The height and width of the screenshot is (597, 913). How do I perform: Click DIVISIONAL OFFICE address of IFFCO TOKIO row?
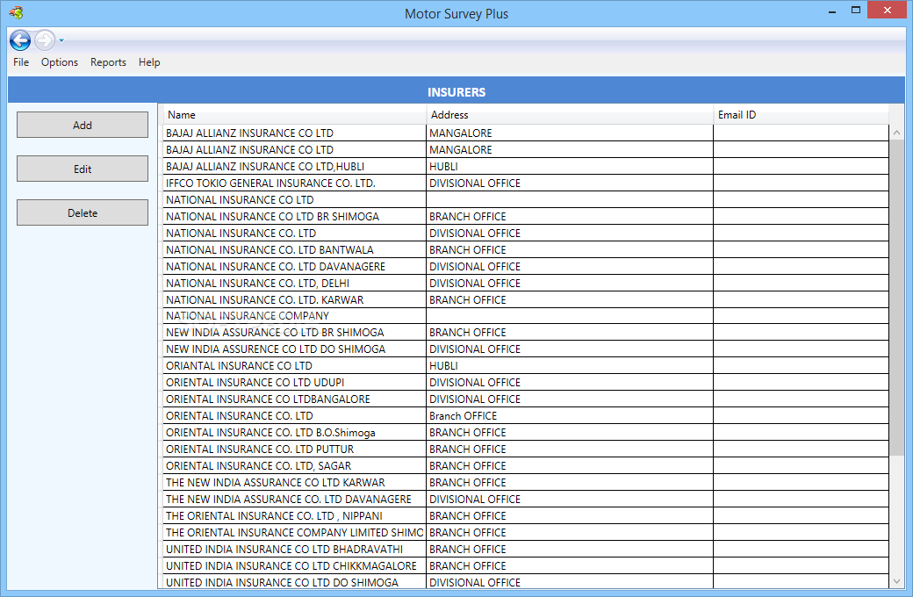coord(570,183)
